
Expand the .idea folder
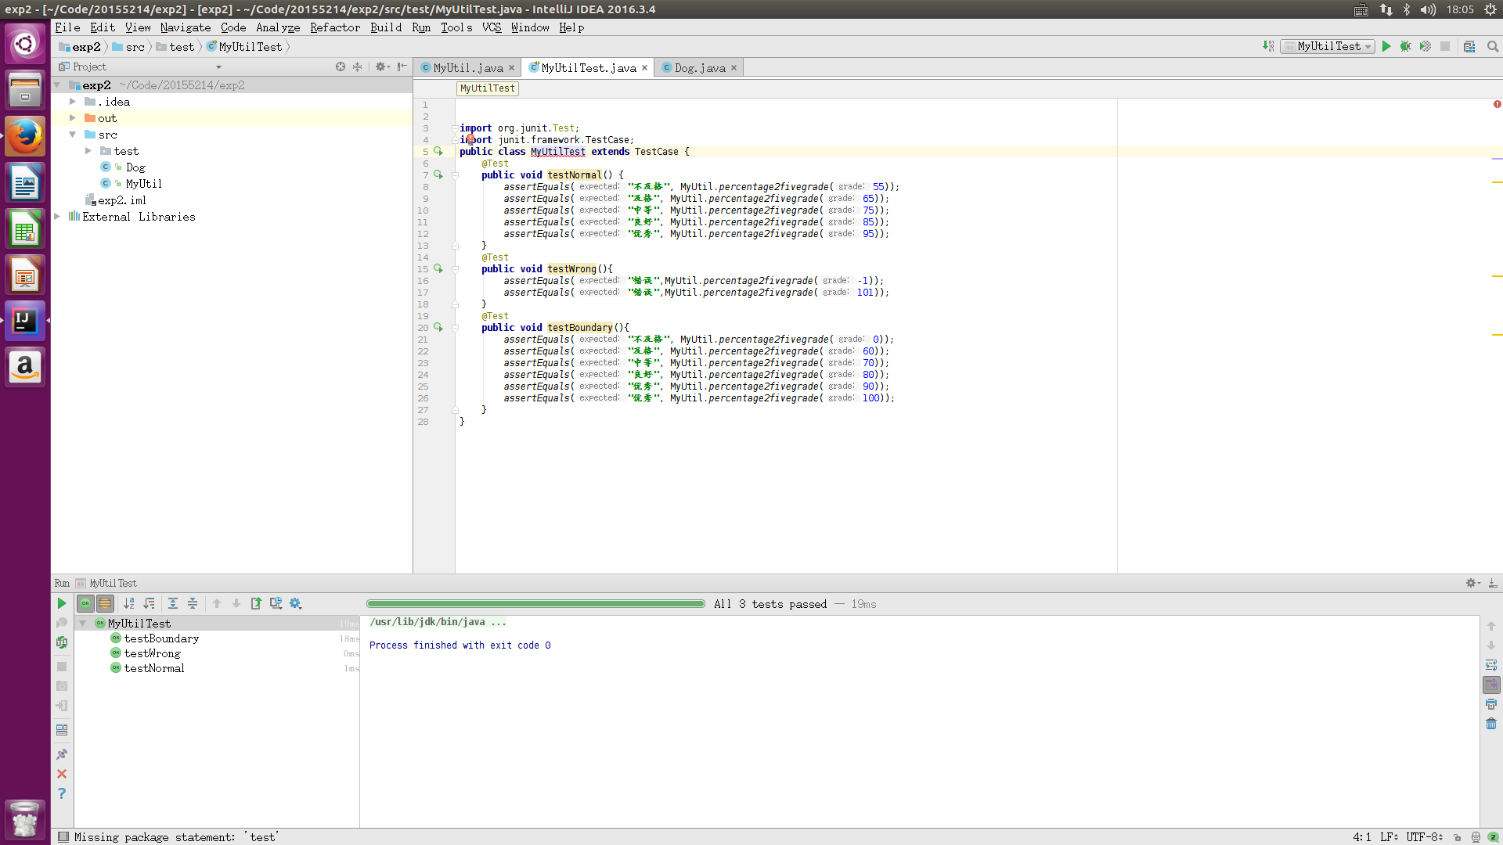coord(73,102)
